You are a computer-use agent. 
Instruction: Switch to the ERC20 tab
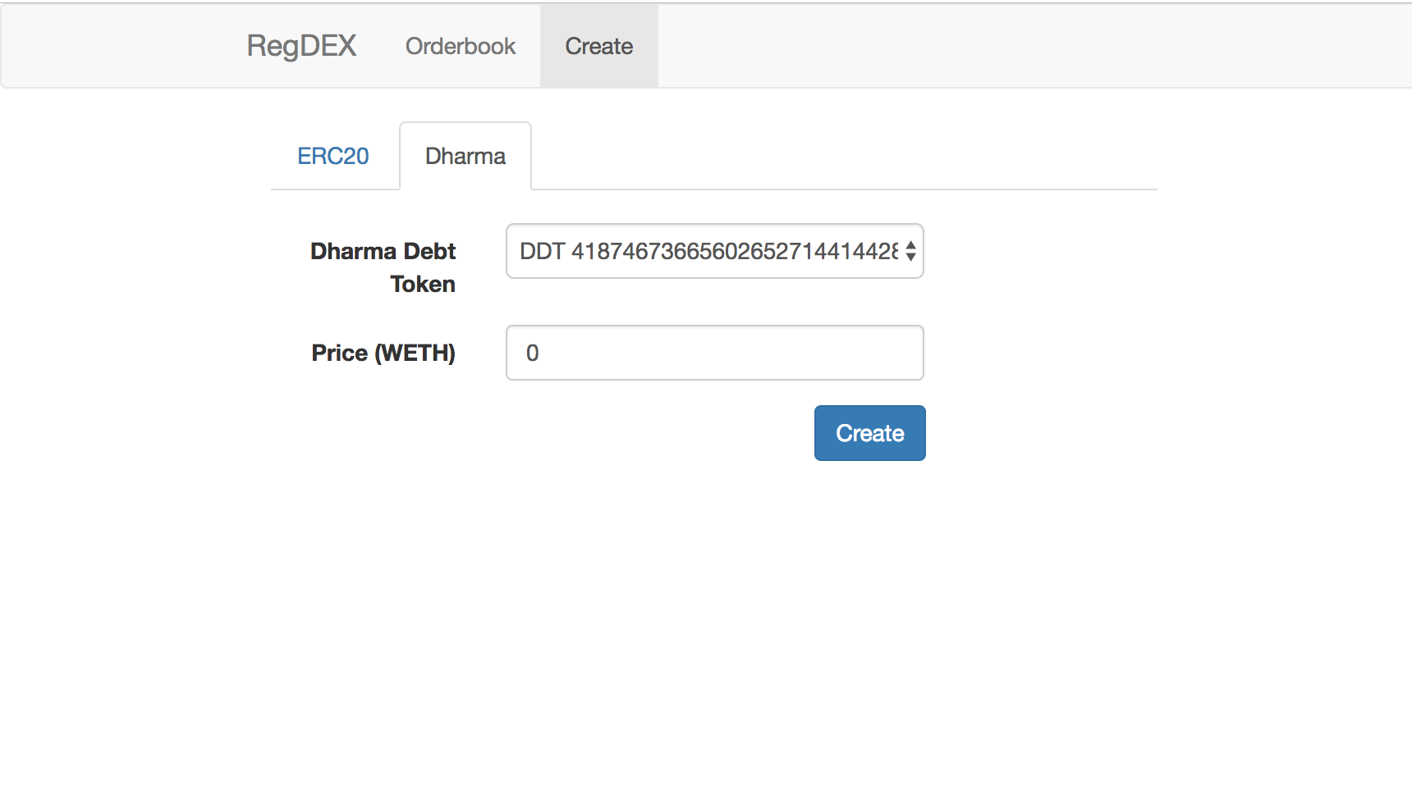click(333, 156)
